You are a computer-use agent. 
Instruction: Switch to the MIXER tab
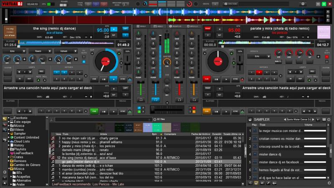click(141, 26)
